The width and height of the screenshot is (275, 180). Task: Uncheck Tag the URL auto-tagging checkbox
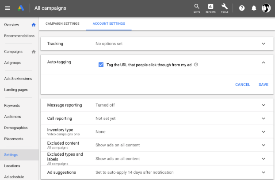coord(101,65)
